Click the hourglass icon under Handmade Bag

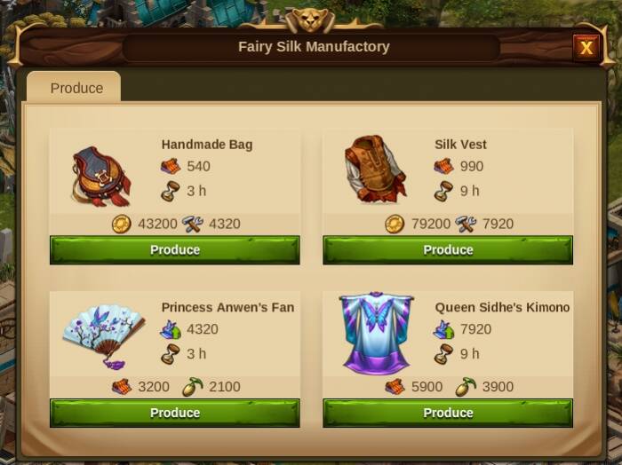[171, 191]
